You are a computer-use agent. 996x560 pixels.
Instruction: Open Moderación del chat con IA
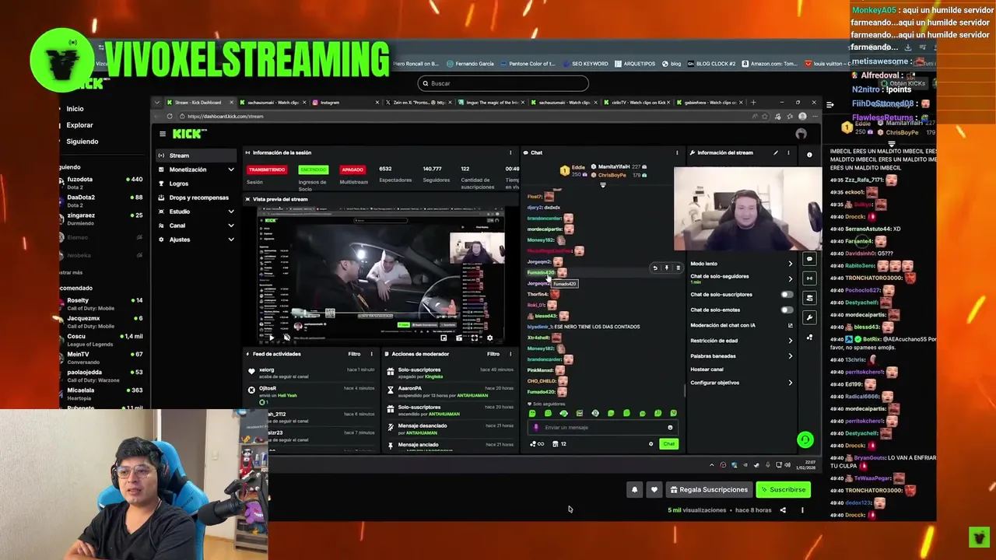pos(742,325)
